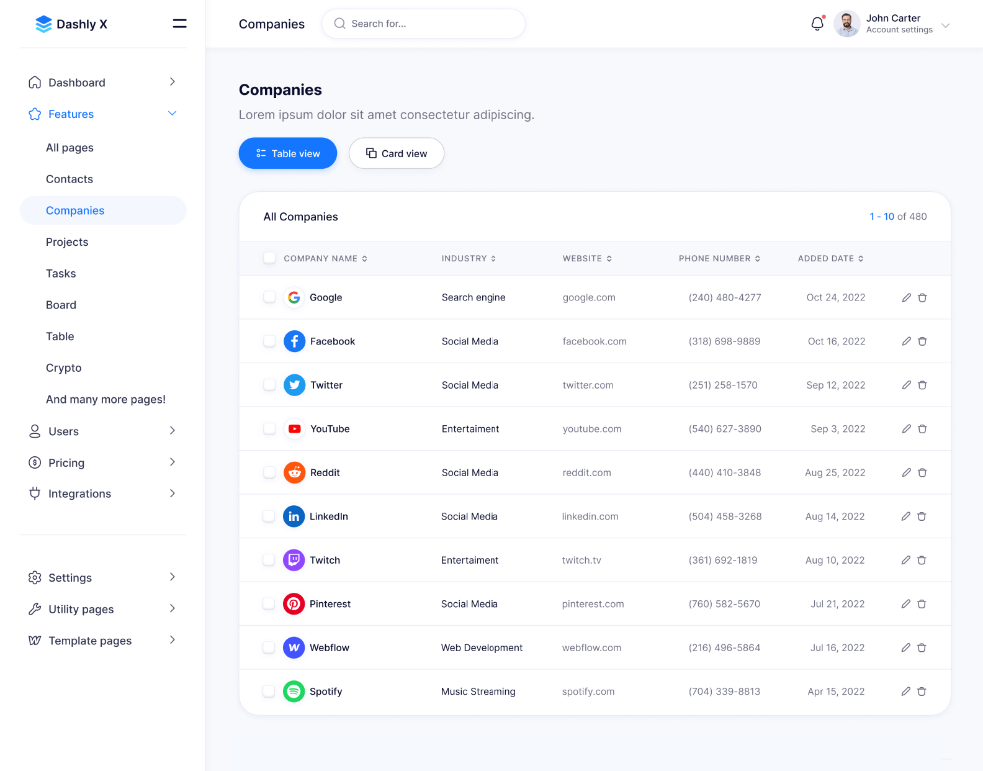Click the Google logo icon

pos(294,297)
